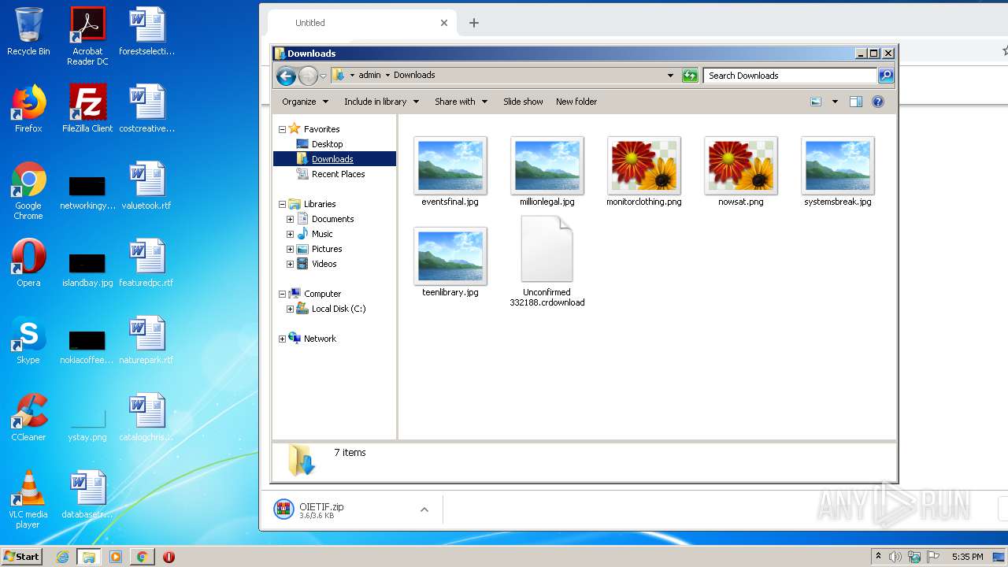The image size is (1008, 567).
Task: Open Explorer help icon
Action: click(x=878, y=102)
